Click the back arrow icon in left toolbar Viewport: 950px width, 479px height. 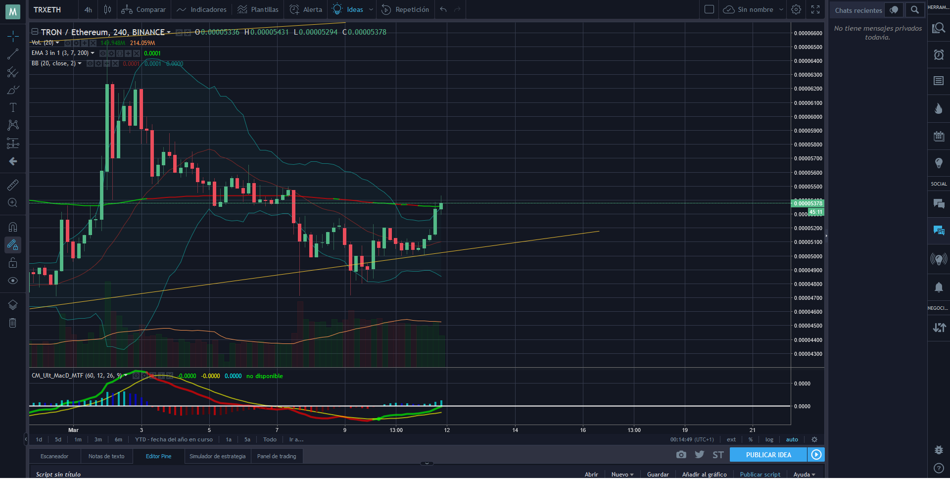13,161
